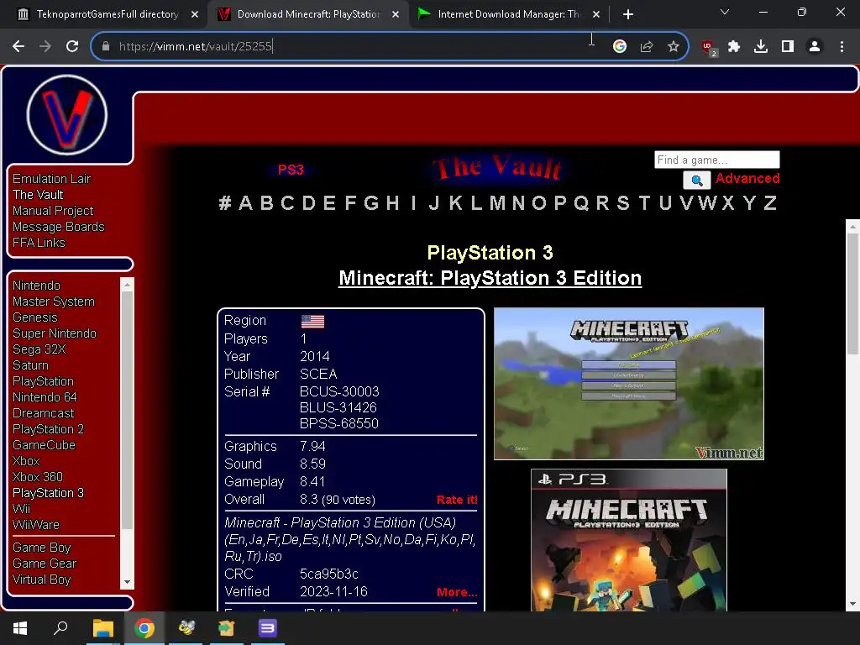Click the vault search magnifier button
This screenshot has height=645, width=860.
(x=696, y=180)
